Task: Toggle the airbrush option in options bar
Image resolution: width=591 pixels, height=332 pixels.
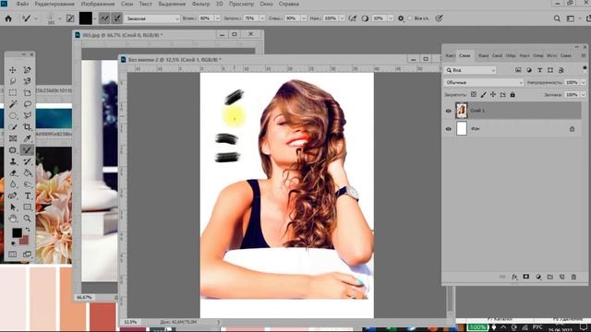Action: tap(353, 18)
